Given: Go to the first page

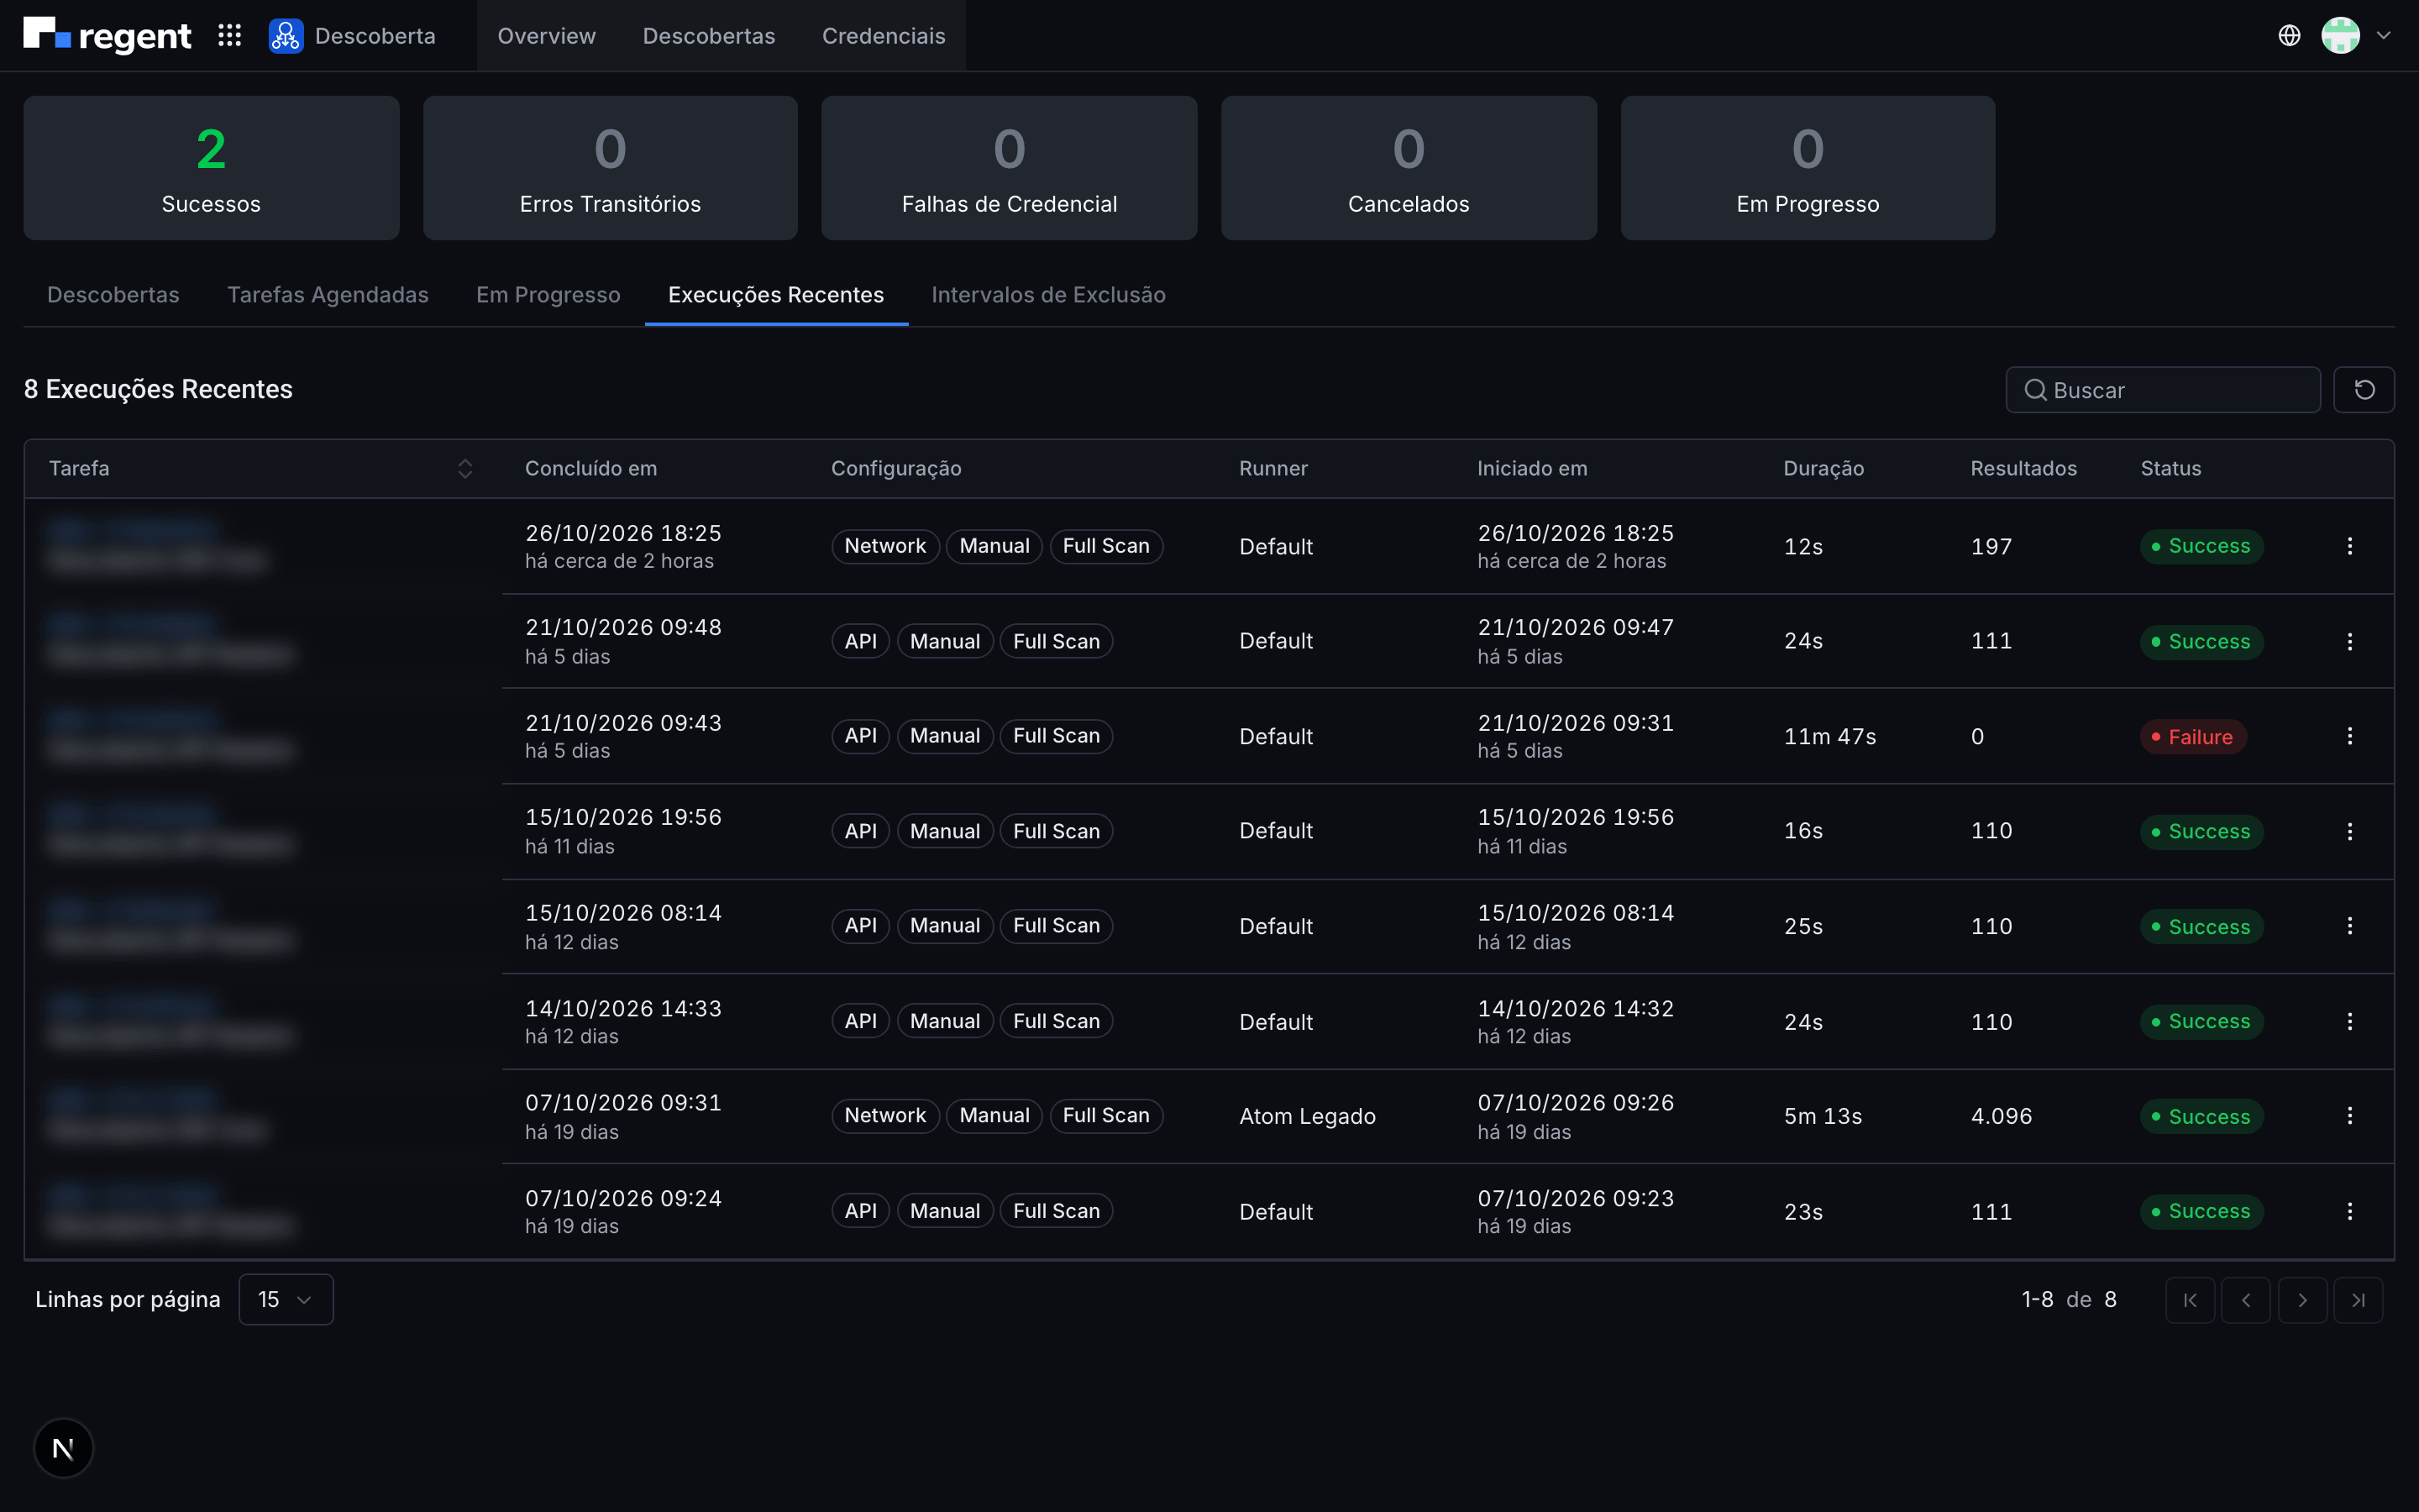Looking at the screenshot, I should click(x=2190, y=1300).
